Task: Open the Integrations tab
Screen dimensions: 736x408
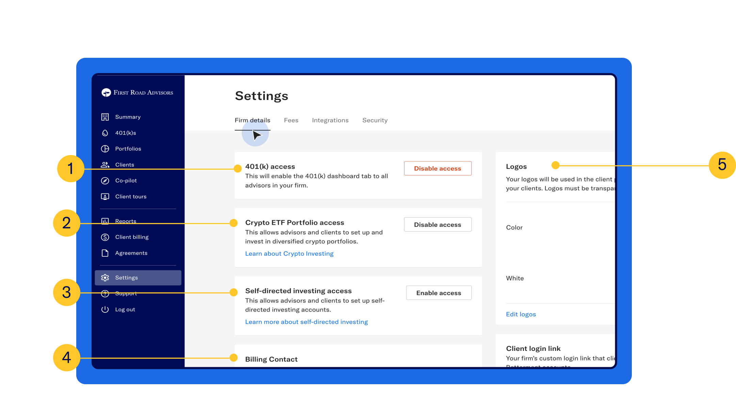Action: (x=330, y=120)
